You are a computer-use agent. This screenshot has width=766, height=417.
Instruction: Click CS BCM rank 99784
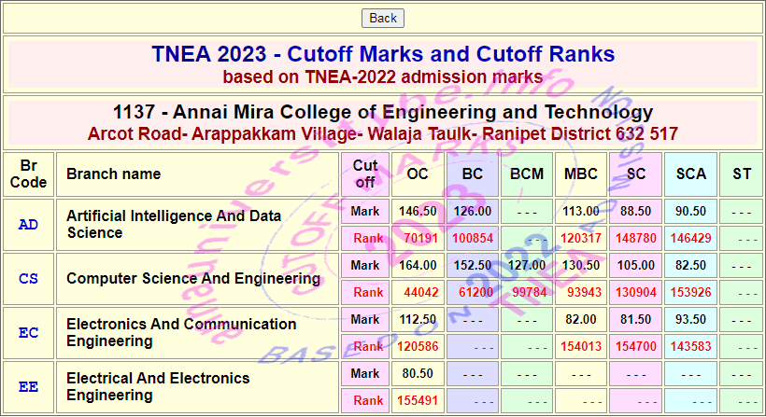[530, 292]
